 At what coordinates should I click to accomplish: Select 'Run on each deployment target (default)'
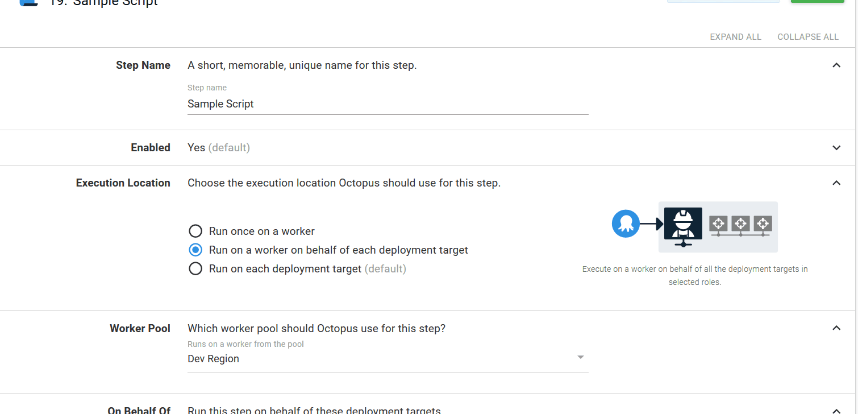[195, 268]
